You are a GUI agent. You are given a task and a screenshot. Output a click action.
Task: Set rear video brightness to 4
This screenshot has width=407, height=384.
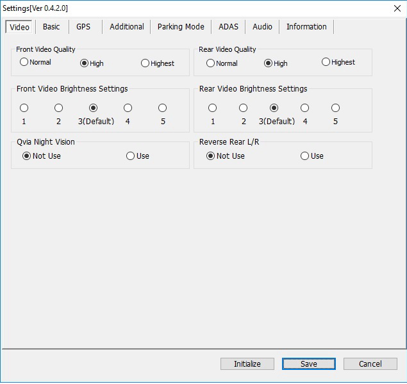tap(305, 108)
